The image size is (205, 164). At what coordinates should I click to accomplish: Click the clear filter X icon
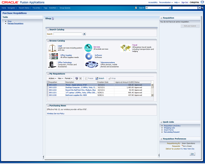pyautogui.click(x=80, y=78)
